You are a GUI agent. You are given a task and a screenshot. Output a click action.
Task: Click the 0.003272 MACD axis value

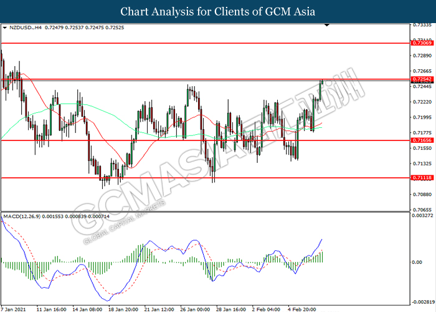(x=422, y=215)
